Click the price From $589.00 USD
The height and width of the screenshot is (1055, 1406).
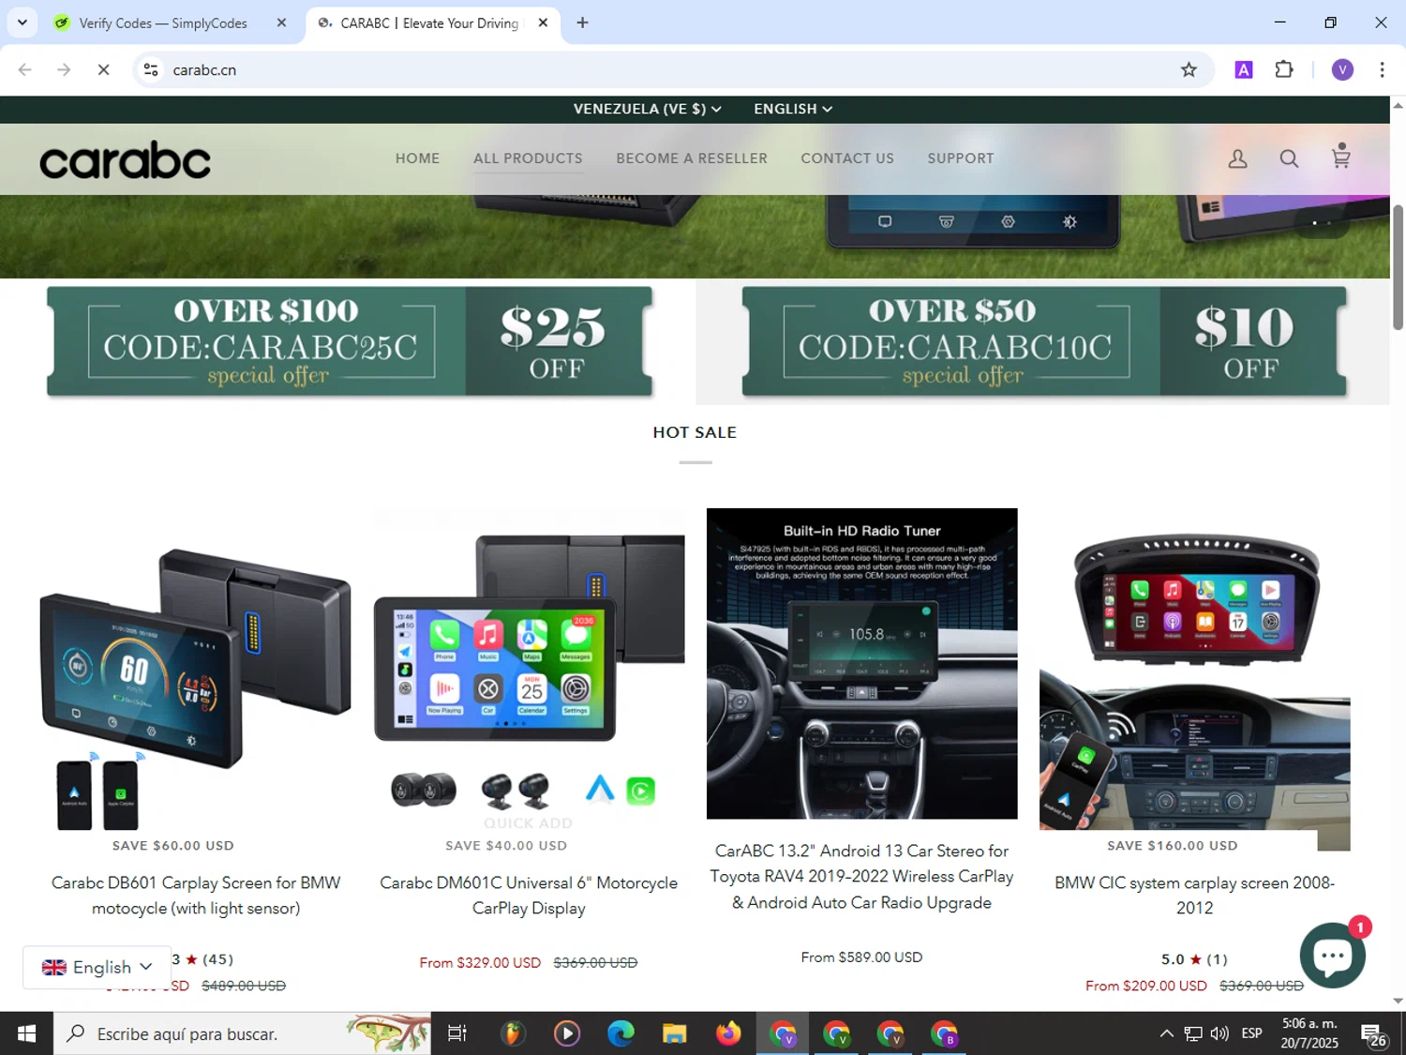click(x=861, y=957)
